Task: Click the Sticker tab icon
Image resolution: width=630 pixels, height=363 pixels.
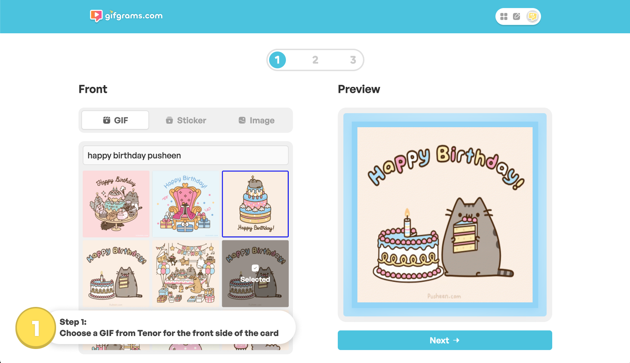Action: [169, 120]
